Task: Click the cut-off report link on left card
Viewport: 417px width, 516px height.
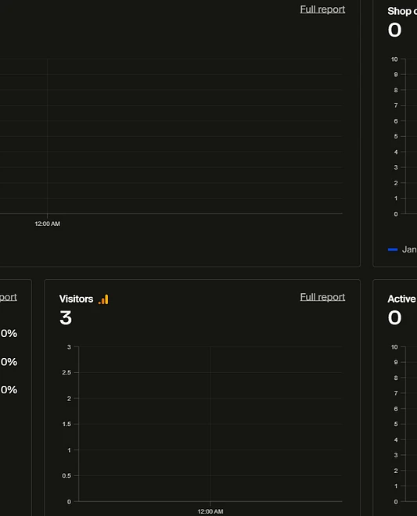Action: [9, 297]
